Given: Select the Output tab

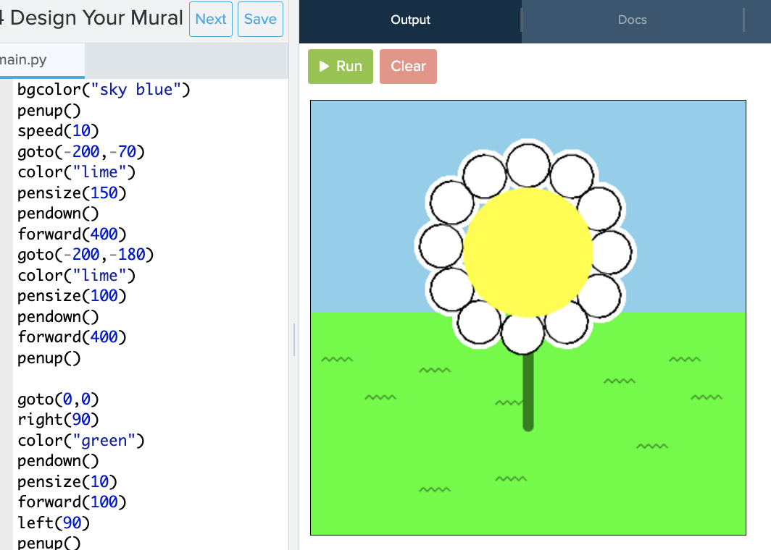Looking at the screenshot, I should (410, 20).
